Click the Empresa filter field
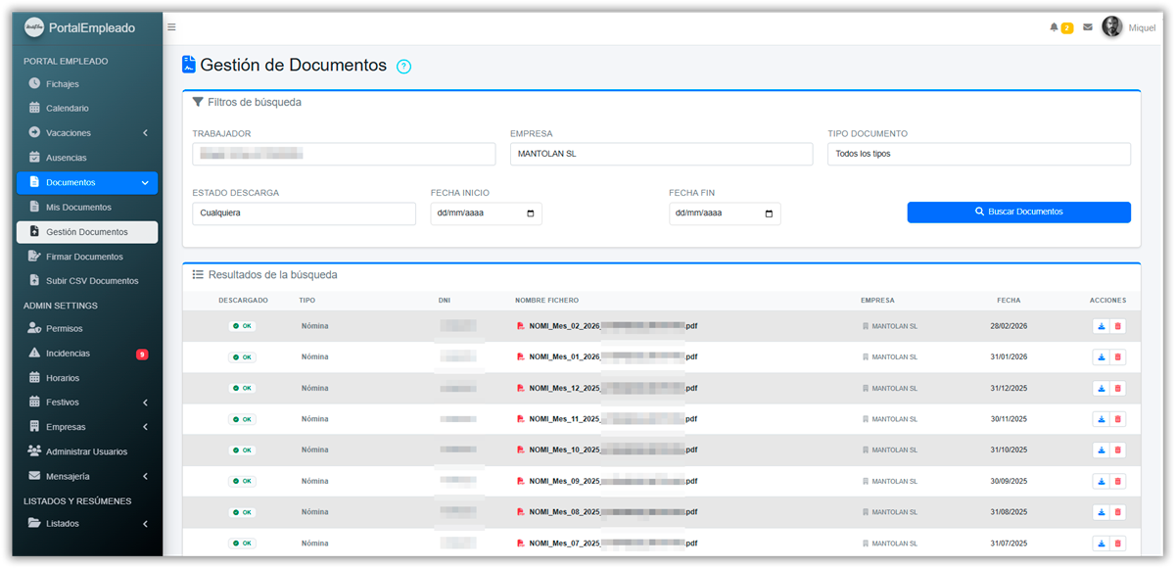 pyautogui.click(x=661, y=154)
